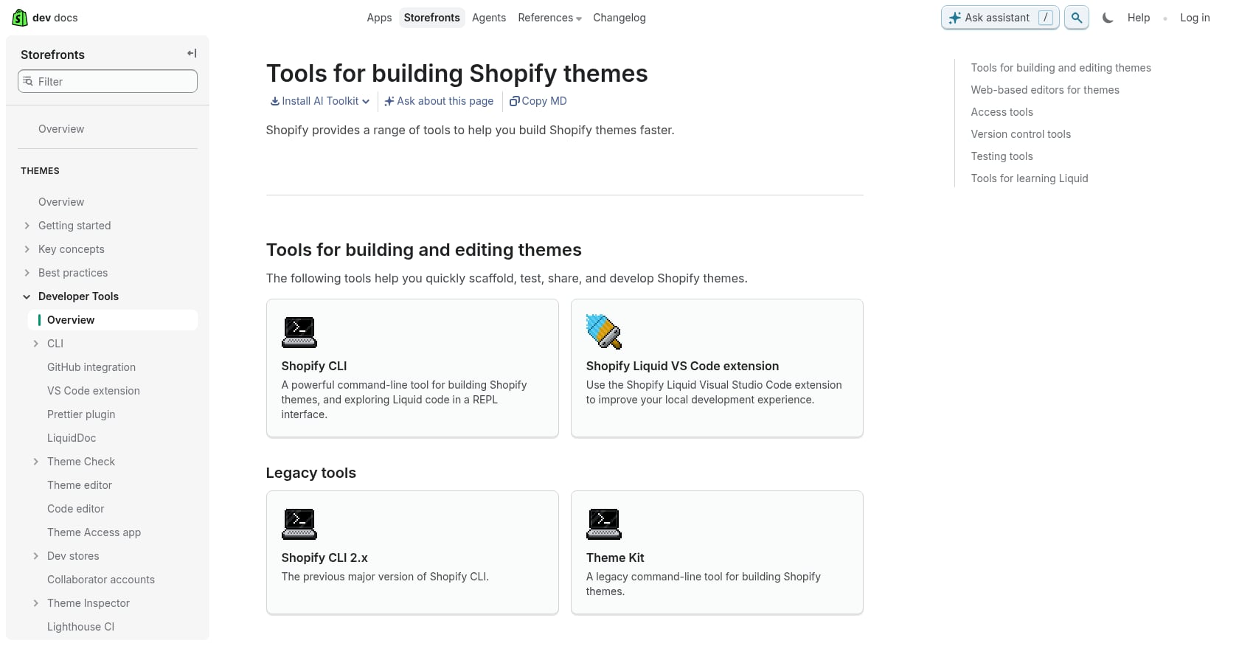
Task: Collapse the sidebar with arrow icon
Action: 192,53
